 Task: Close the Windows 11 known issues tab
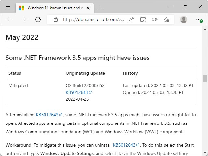pos(88,8)
